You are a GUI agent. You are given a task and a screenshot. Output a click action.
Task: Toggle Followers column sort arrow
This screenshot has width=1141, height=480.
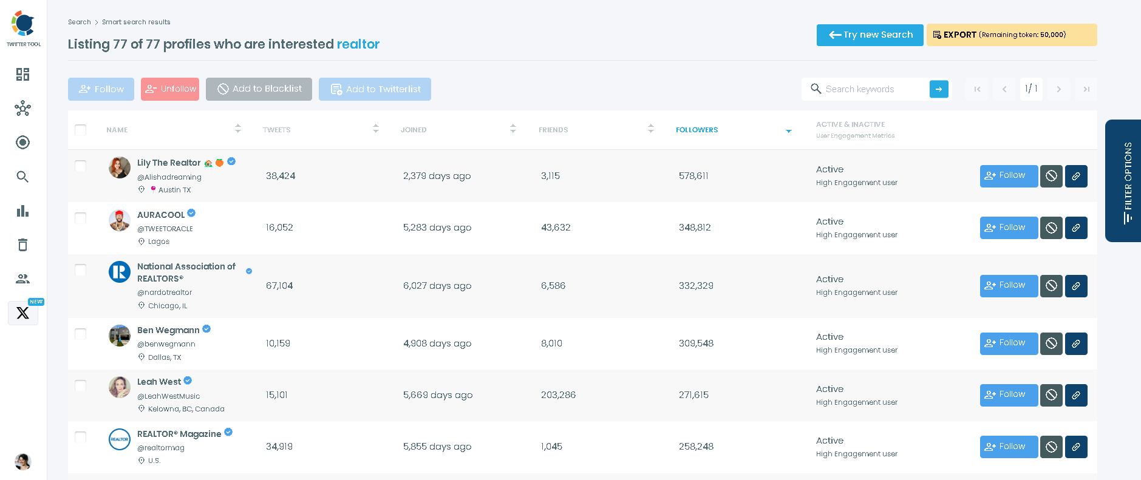coord(788,131)
